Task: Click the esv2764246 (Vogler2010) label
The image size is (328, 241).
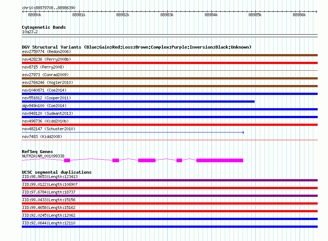Action: point(48,82)
